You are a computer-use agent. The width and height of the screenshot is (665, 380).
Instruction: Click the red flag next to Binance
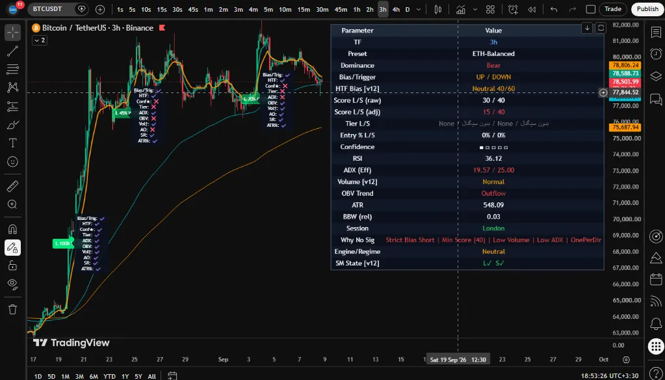tap(162, 28)
